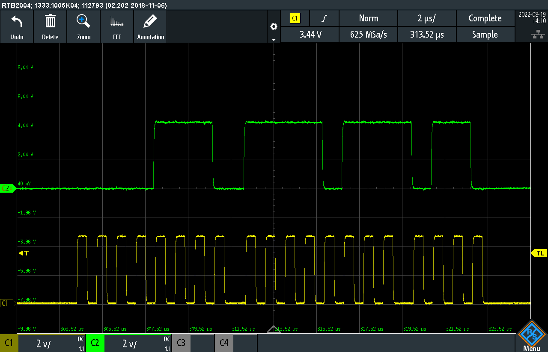Click the 40 mV scale label
548x352 pixels.
pyautogui.click(x=24, y=183)
